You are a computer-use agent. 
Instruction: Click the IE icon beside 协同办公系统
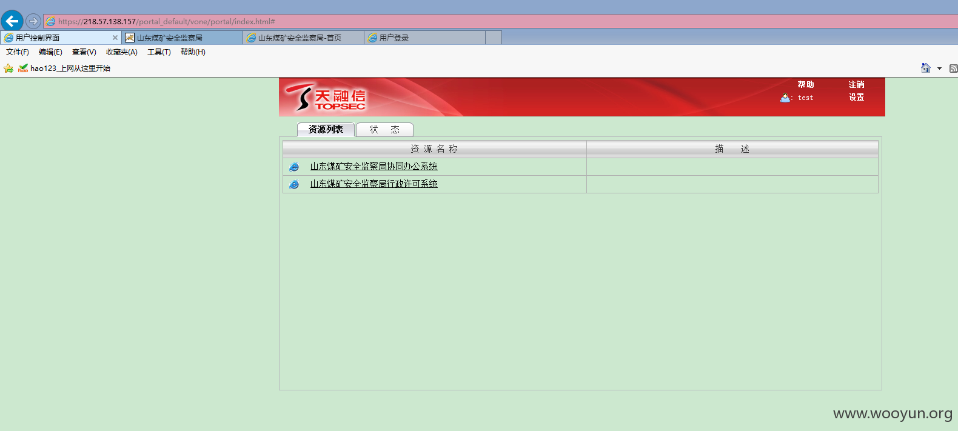pyautogui.click(x=294, y=167)
